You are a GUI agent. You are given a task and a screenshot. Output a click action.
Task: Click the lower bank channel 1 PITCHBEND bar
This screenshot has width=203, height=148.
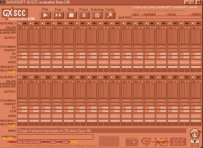(x=22, y=101)
